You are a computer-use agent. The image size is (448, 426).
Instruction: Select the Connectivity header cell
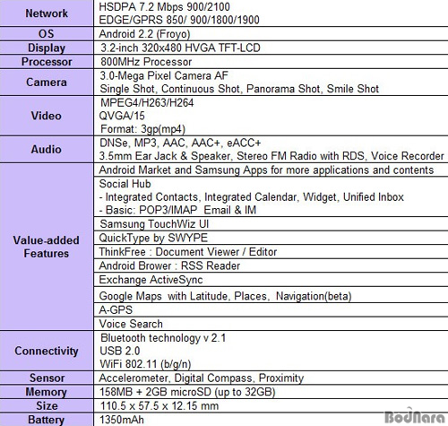[x=47, y=351]
